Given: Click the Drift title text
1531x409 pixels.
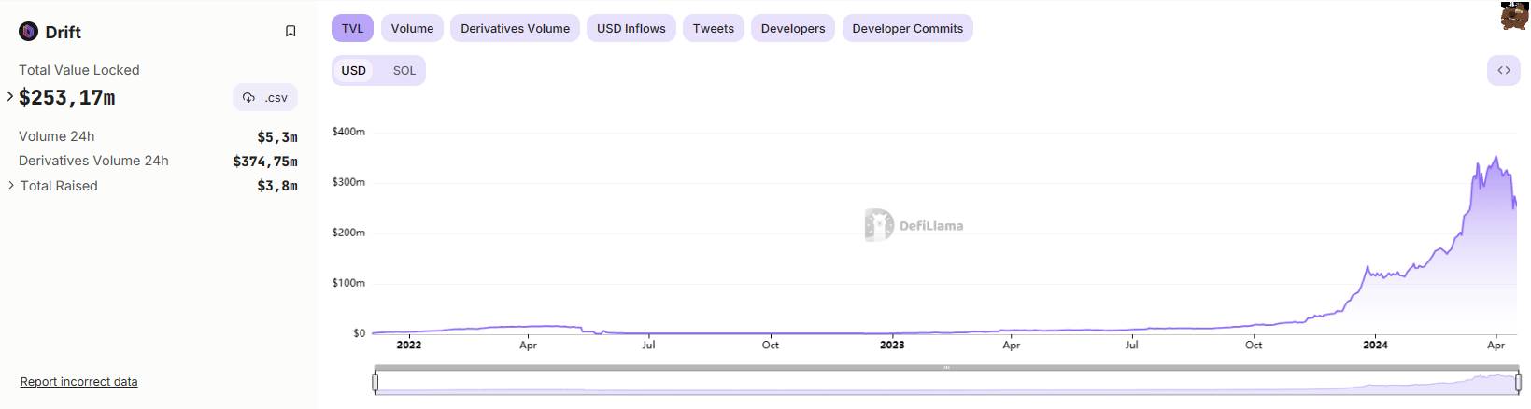Looking at the screenshot, I should pyautogui.click(x=64, y=32).
